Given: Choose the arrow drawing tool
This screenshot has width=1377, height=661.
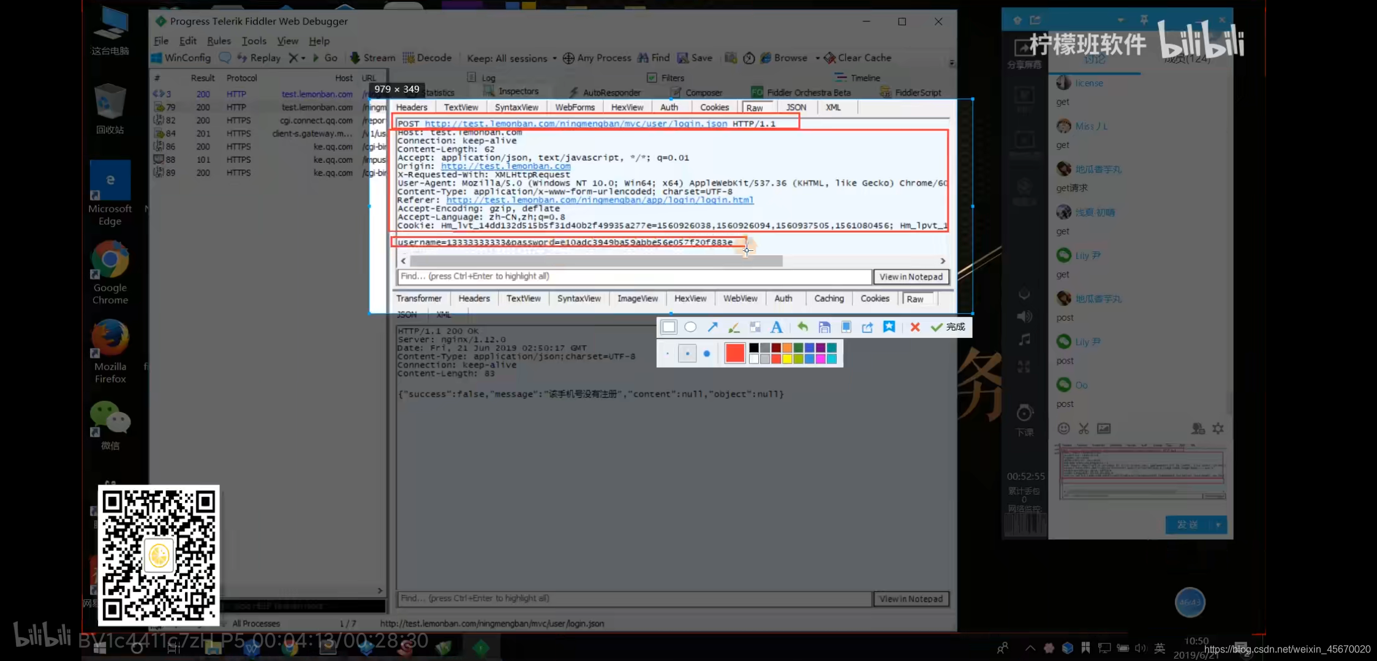Looking at the screenshot, I should click(712, 327).
